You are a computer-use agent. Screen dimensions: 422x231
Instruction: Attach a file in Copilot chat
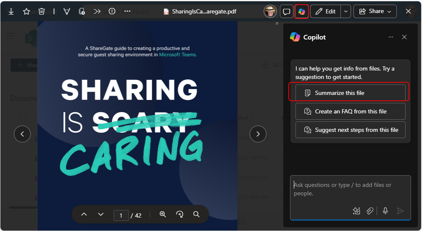(369, 211)
